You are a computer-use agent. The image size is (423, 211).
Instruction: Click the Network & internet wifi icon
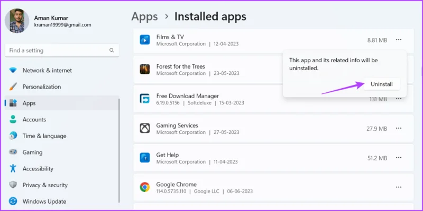pyautogui.click(x=13, y=70)
